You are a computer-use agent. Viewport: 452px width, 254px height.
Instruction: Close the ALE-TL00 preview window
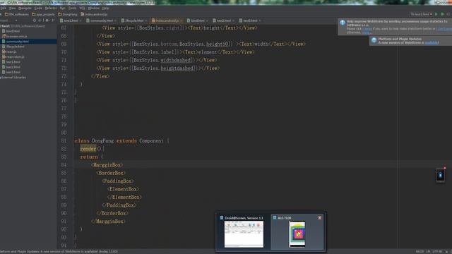point(320,218)
